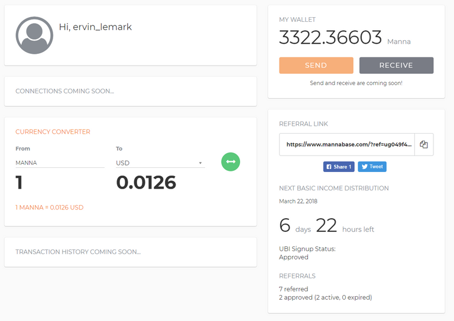This screenshot has width=454, height=321.
Task: Click the amount value 1 under From
Action: pyautogui.click(x=19, y=183)
